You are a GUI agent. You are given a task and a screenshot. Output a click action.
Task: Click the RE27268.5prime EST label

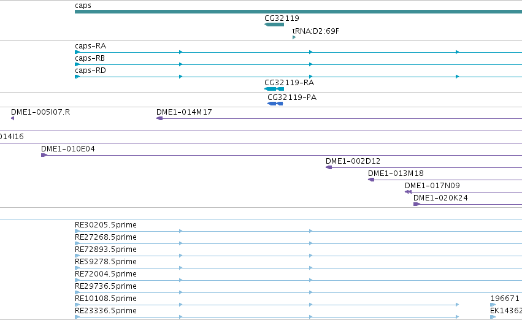(106, 237)
